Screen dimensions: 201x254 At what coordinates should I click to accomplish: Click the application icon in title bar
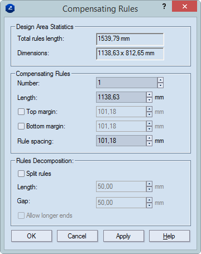(10, 8)
